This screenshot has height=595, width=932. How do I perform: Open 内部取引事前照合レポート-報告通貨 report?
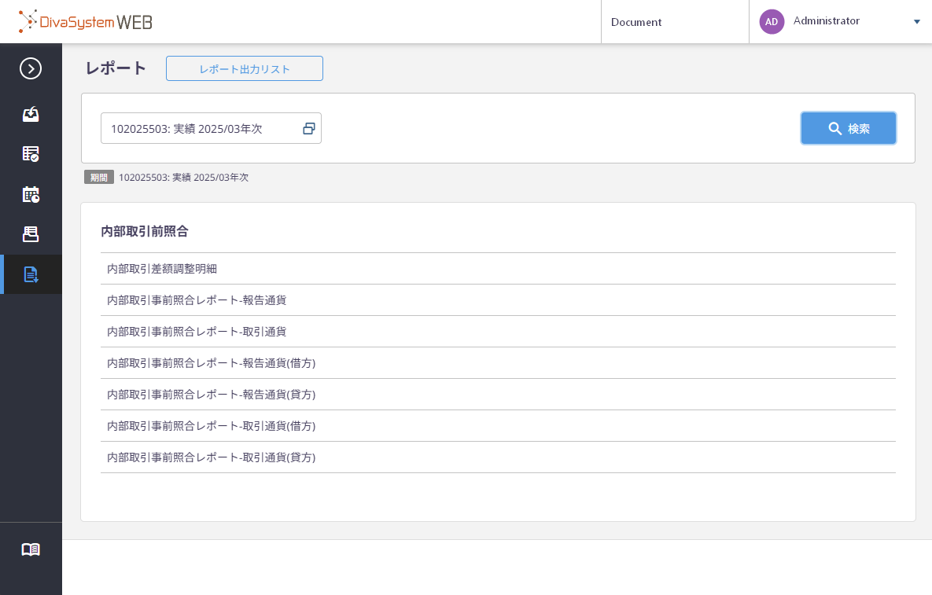click(x=498, y=300)
